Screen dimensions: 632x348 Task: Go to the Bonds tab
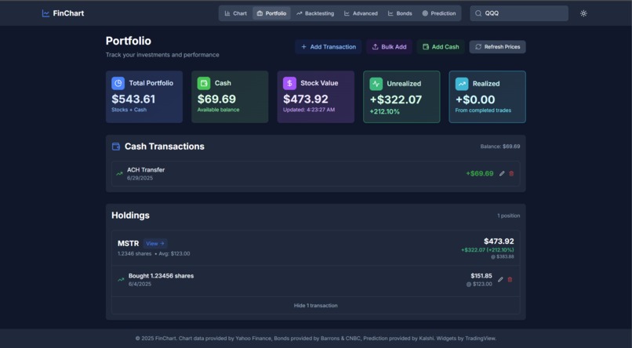pos(400,13)
